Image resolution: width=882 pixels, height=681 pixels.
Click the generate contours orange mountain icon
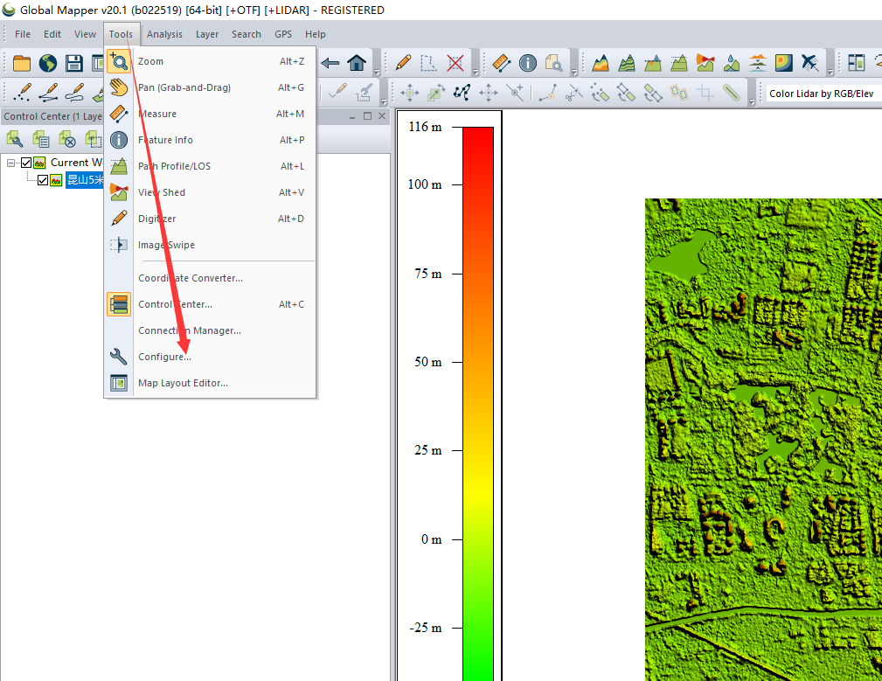[x=601, y=63]
